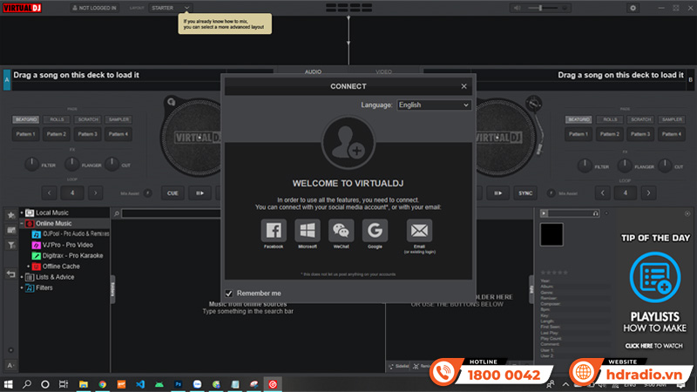The width and height of the screenshot is (697, 392).
Task: Toggle the Remember me checkbox
Action: pyautogui.click(x=229, y=294)
